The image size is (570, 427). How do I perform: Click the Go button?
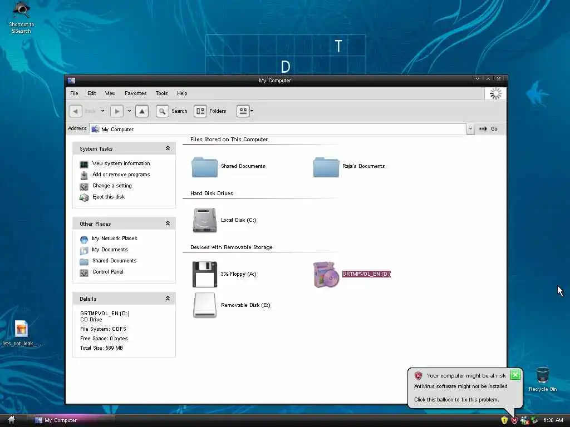tap(488, 129)
